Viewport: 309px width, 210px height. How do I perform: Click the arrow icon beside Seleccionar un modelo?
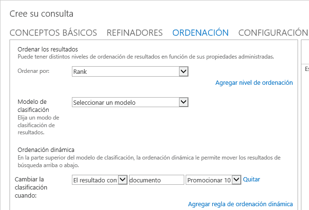[x=183, y=102]
